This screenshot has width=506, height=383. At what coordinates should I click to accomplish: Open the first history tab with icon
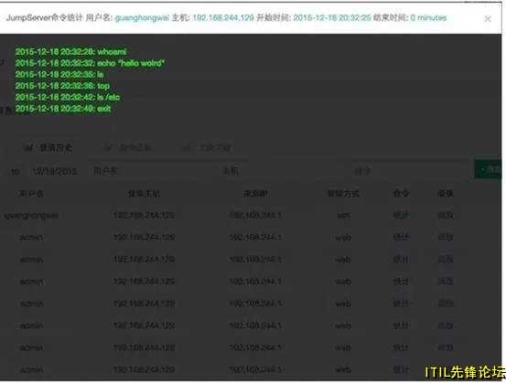48,148
